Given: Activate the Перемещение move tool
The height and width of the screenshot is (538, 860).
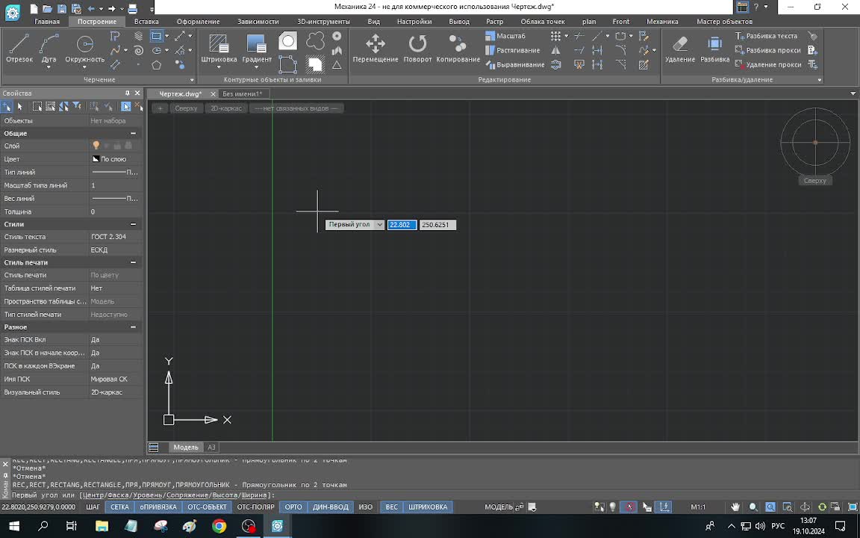Looking at the screenshot, I should [376, 49].
